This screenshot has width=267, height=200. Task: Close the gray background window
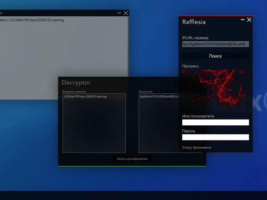(x=126, y=13)
